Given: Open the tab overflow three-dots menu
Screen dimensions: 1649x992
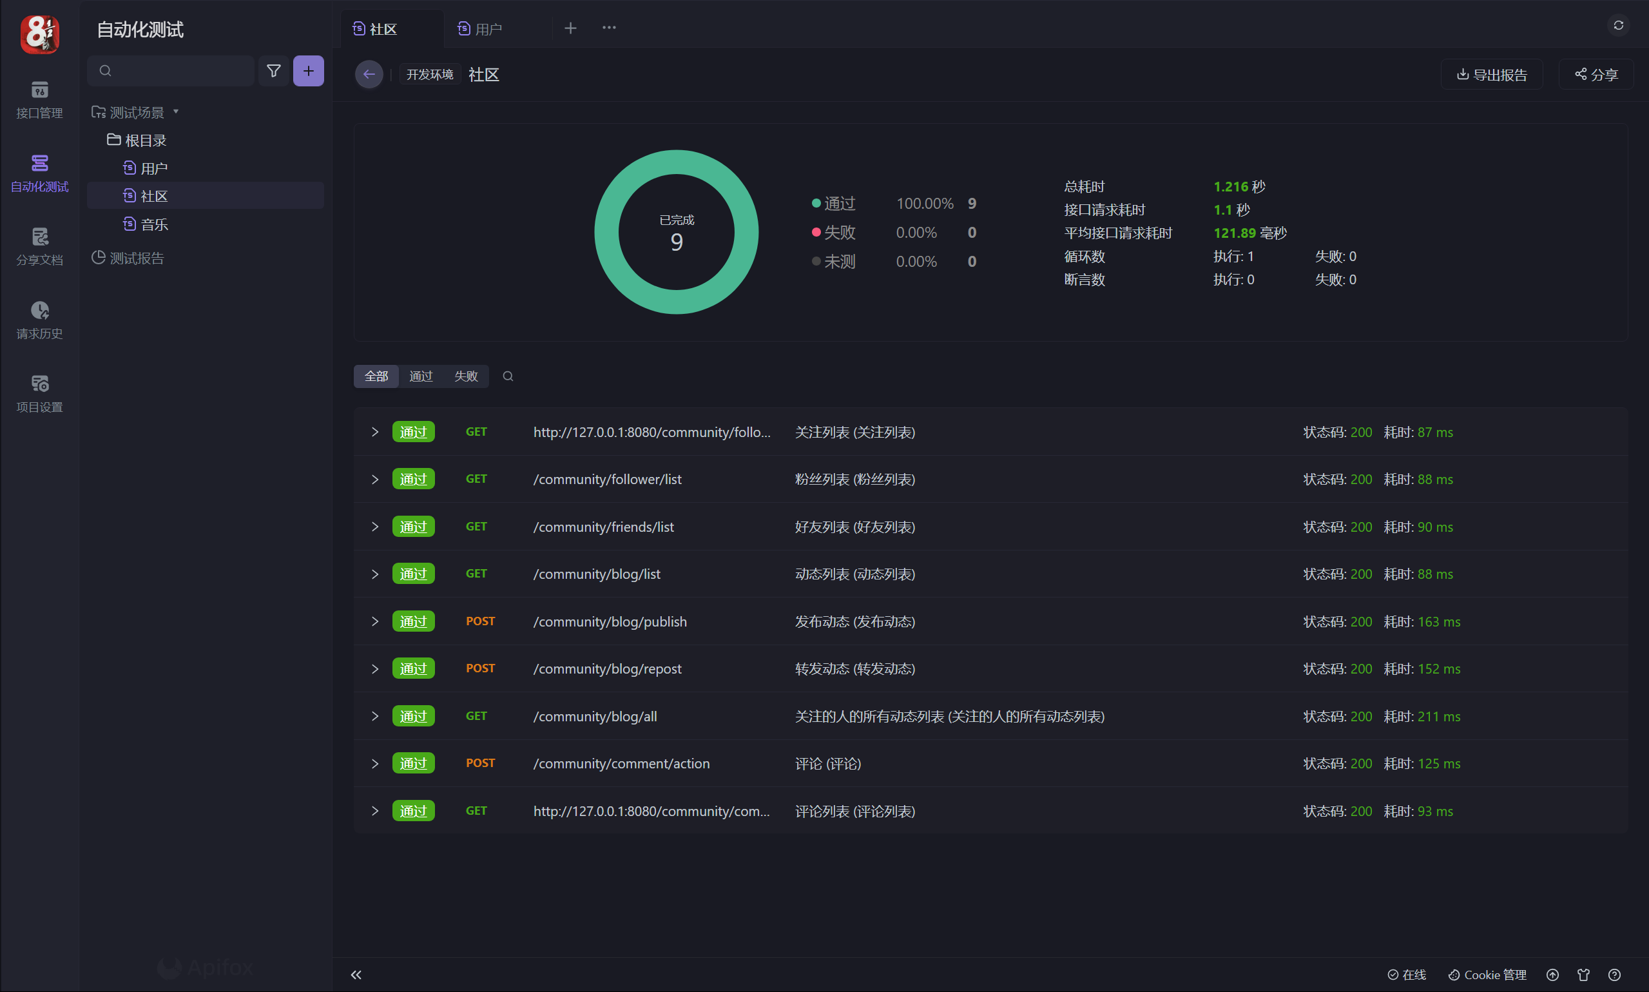Looking at the screenshot, I should (x=609, y=28).
